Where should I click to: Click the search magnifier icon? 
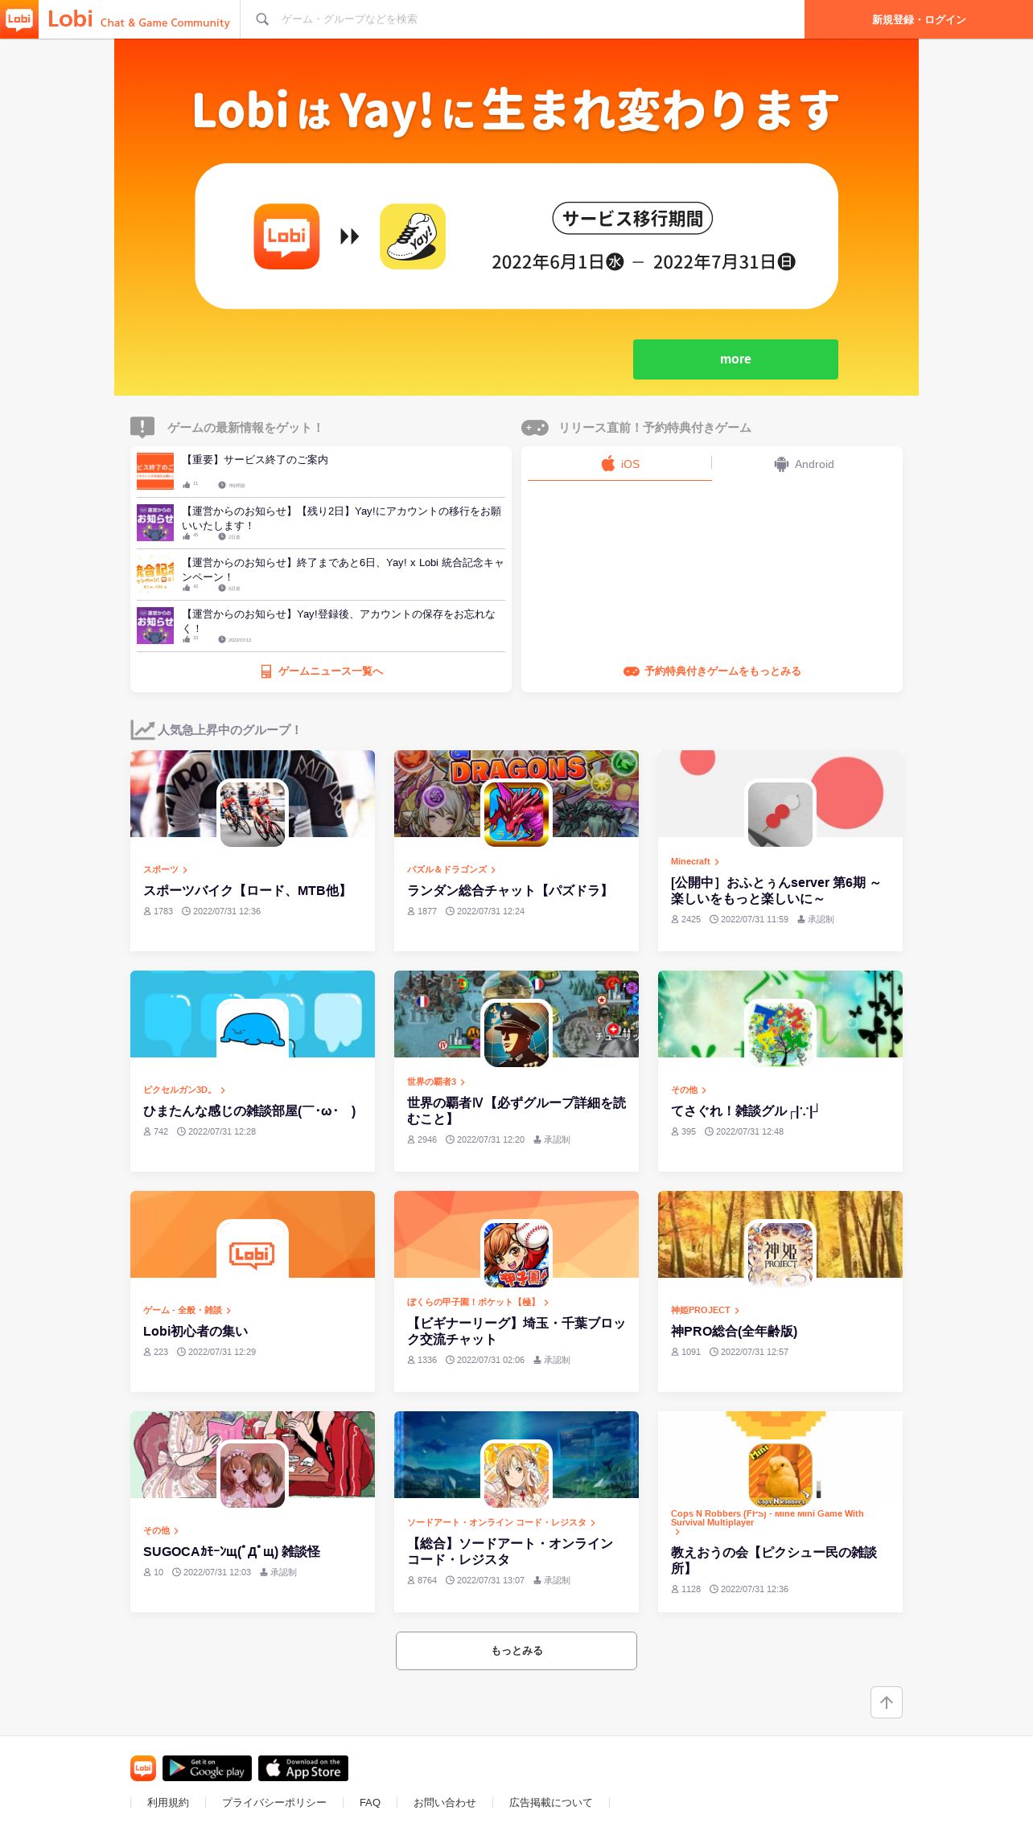click(262, 19)
